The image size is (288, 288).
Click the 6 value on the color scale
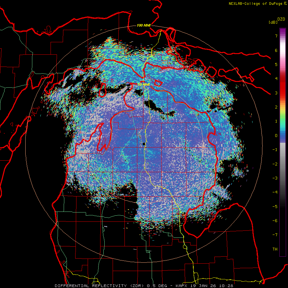[276, 50]
